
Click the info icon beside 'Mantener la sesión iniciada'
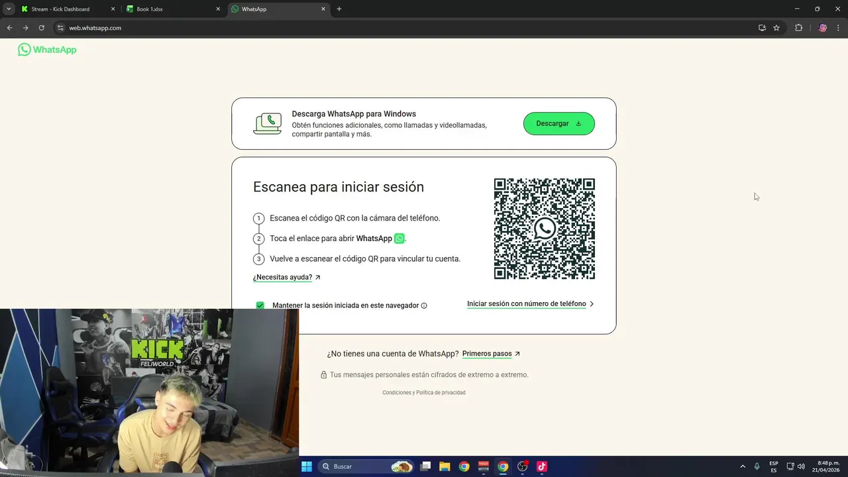point(424,305)
